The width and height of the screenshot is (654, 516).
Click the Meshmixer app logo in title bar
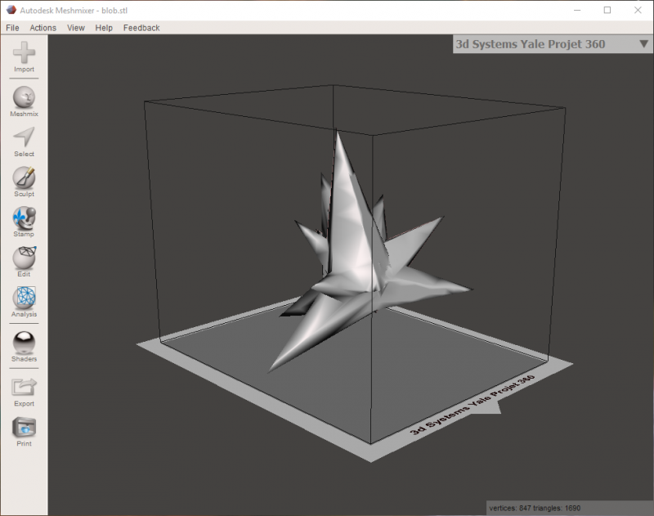[x=11, y=10]
